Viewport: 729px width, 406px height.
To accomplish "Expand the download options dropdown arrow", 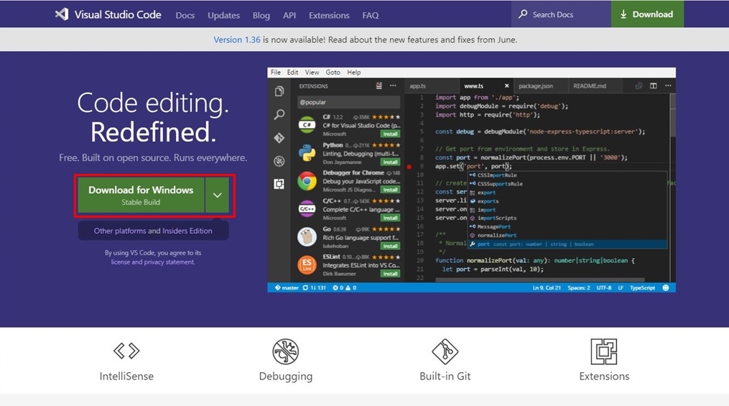I will [x=217, y=195].
